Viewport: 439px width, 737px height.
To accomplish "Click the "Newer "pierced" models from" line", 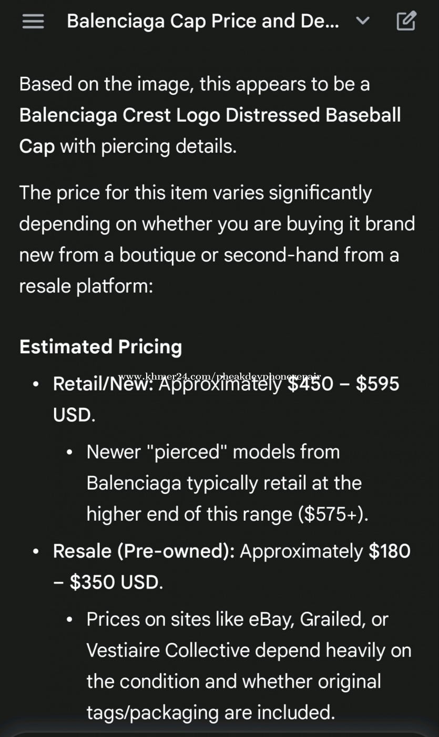I will pos(213,452).
